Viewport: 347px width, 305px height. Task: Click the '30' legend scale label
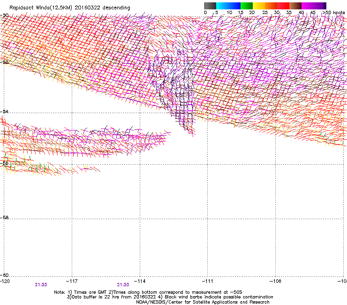pos(277,13)
